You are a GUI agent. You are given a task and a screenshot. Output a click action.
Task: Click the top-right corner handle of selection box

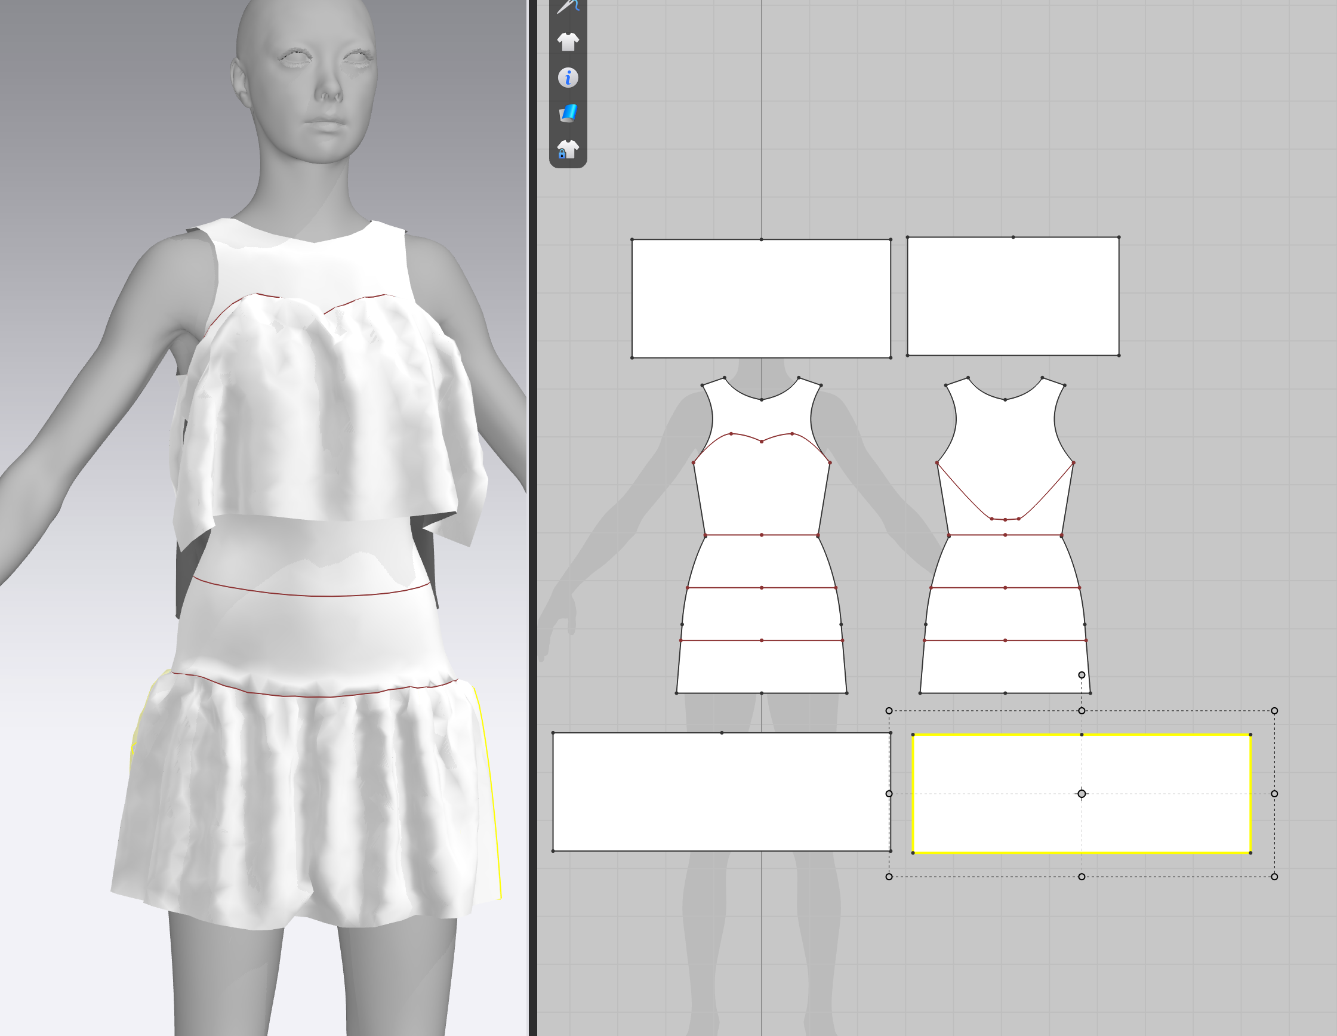(1274, 710)
